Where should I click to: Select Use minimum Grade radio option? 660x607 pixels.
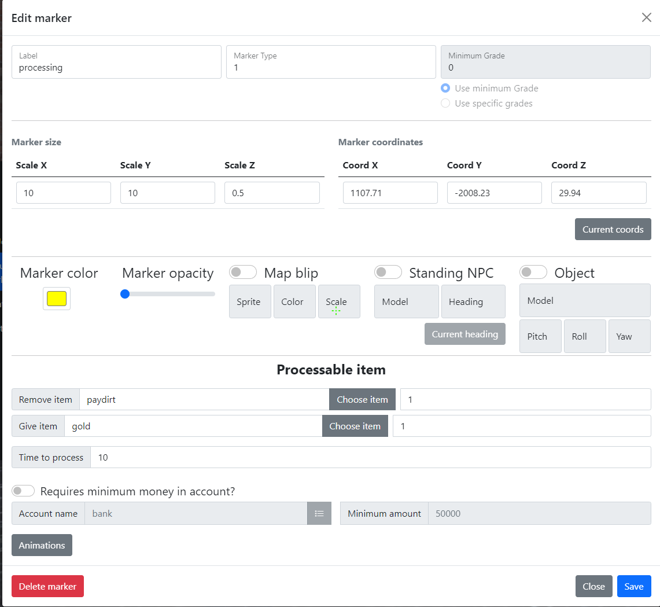pos(445,88)
